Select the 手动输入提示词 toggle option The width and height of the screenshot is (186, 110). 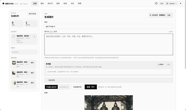coord(51,87)
